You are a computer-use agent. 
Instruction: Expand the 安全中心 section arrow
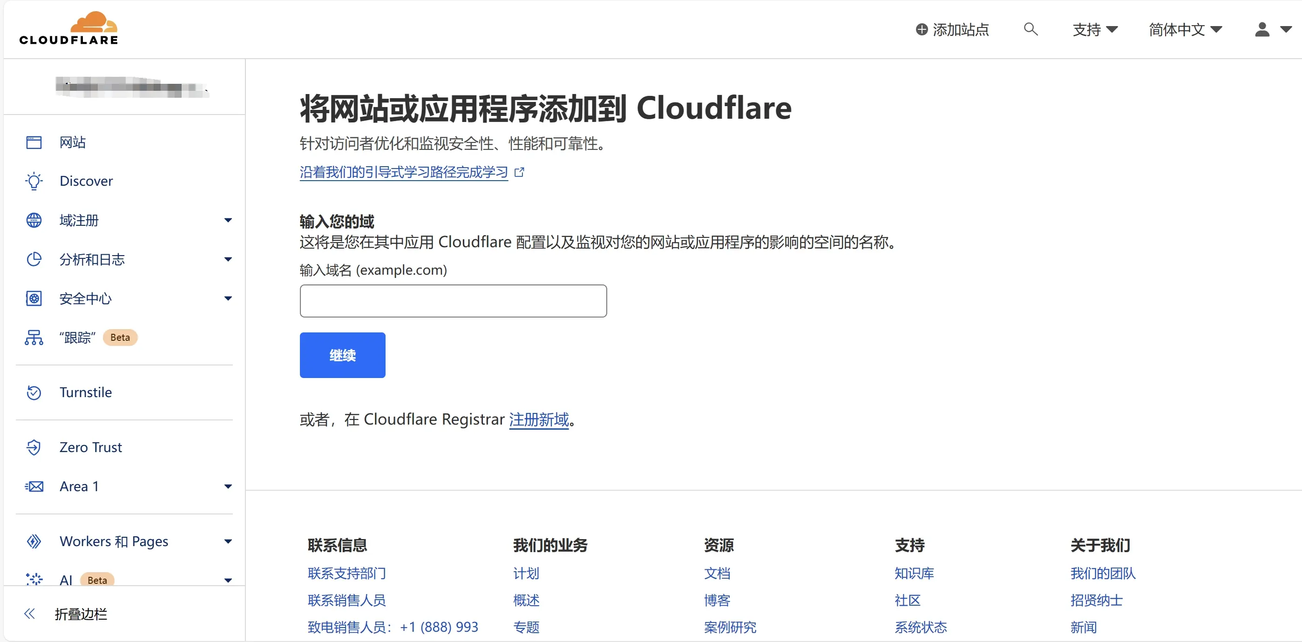[x=228, y=299]
